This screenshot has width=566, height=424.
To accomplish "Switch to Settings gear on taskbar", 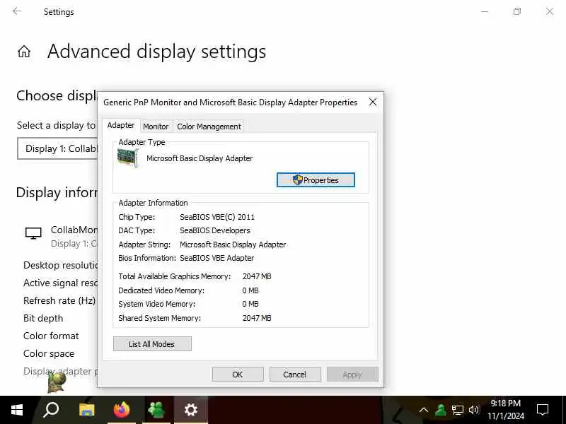I will (190, 410).
